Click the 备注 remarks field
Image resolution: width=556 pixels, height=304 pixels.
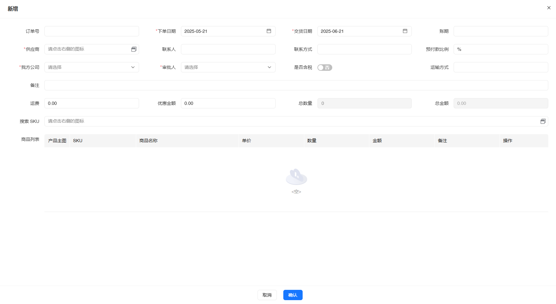point(296,85)
